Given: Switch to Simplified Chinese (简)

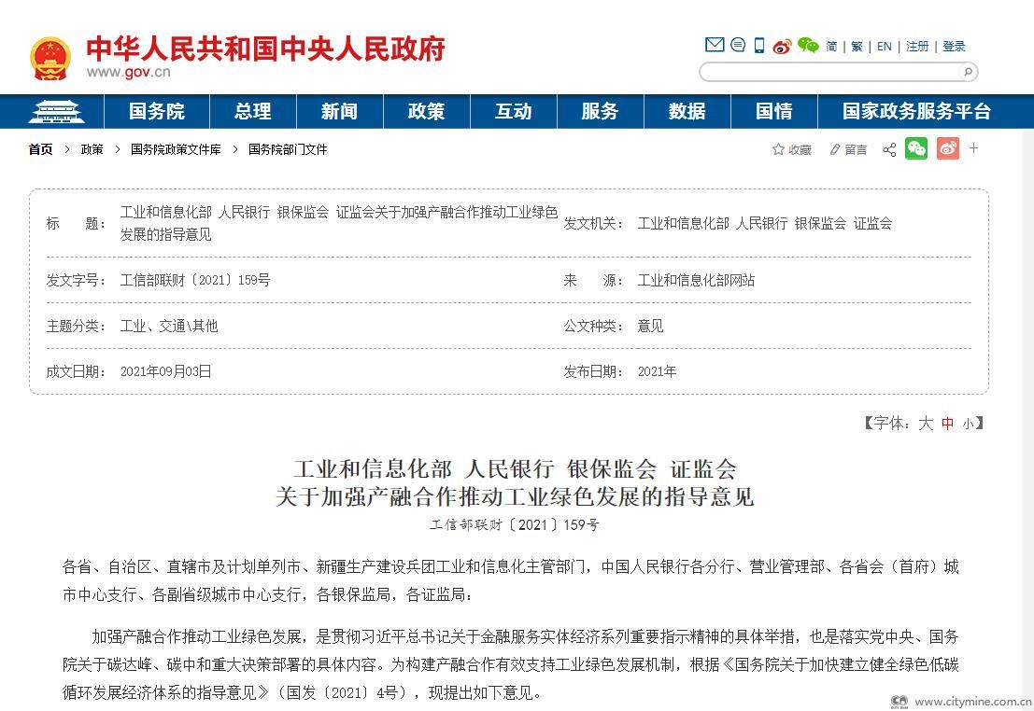Looking at the screenshot, I should click(831, 46).
